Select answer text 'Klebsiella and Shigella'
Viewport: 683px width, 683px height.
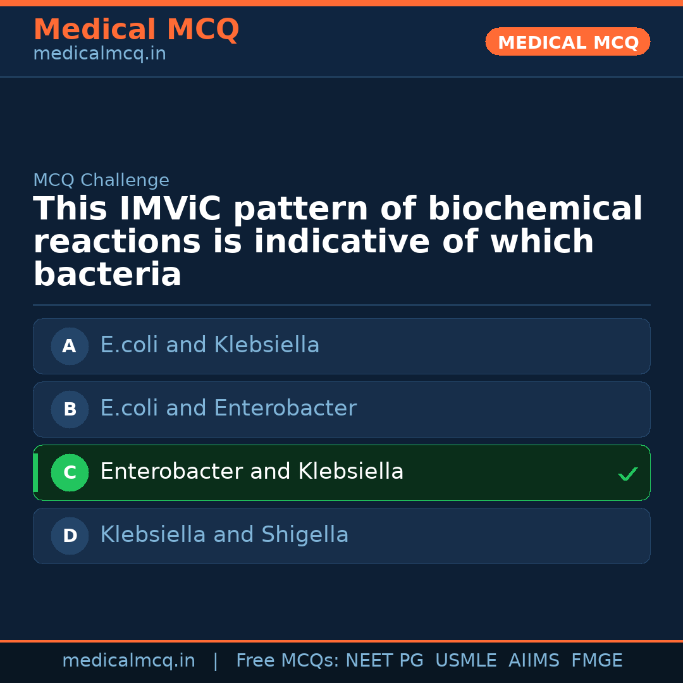[x=224, y=535]
